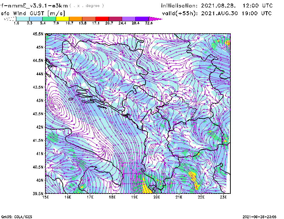Click the 20E longitude label

coord(157,197)
